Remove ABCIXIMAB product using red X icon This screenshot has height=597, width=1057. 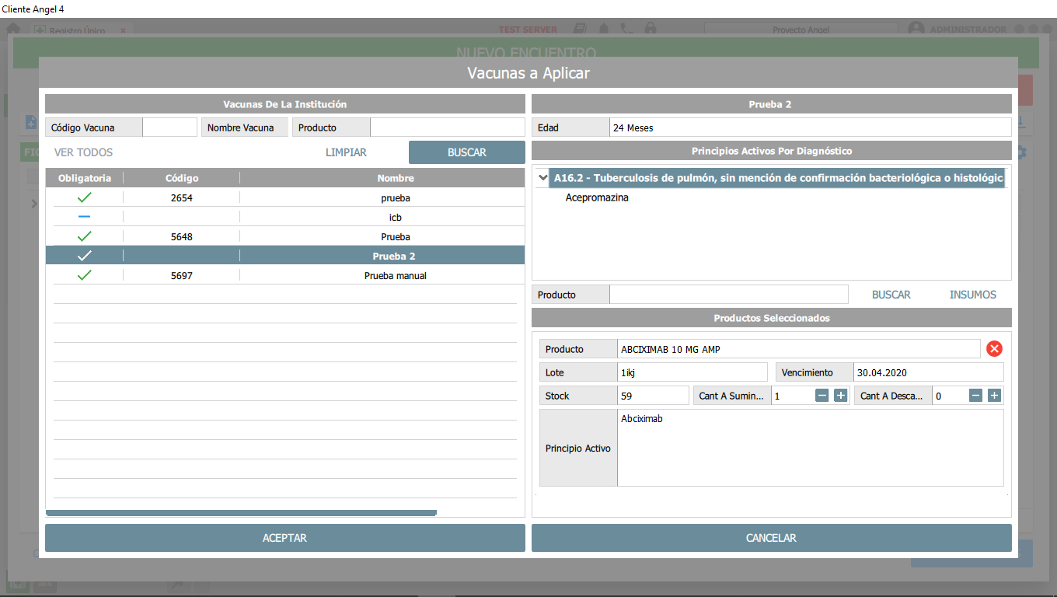pyautogui.click(x=994, y=348)
